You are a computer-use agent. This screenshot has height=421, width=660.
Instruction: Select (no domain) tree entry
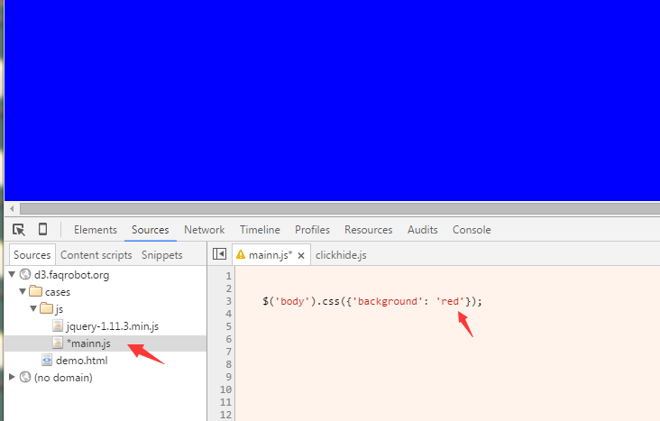[x=63, y=378]
